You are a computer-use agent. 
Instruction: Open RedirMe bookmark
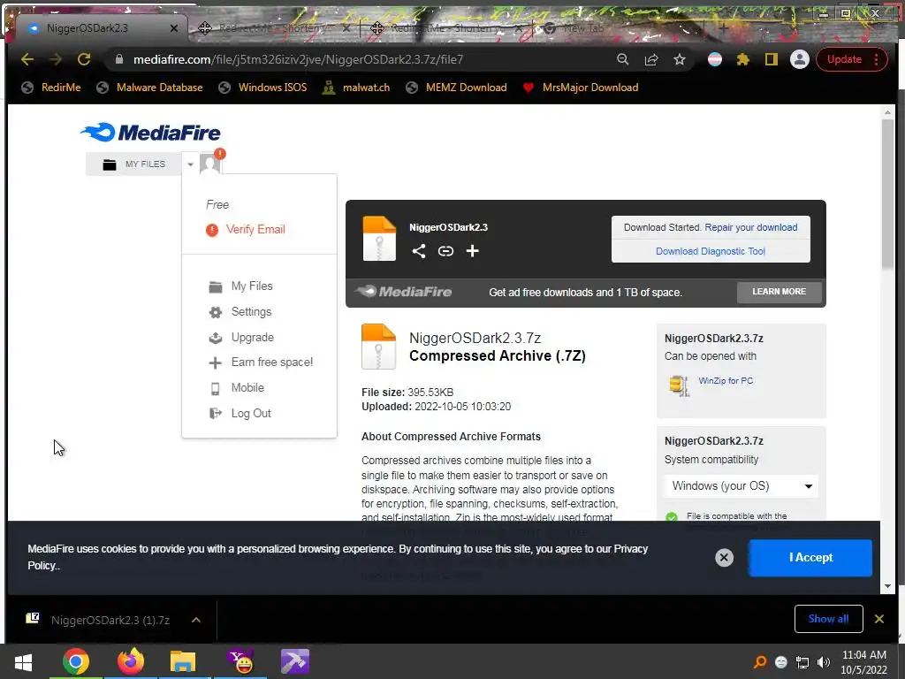tap(50, 88)
